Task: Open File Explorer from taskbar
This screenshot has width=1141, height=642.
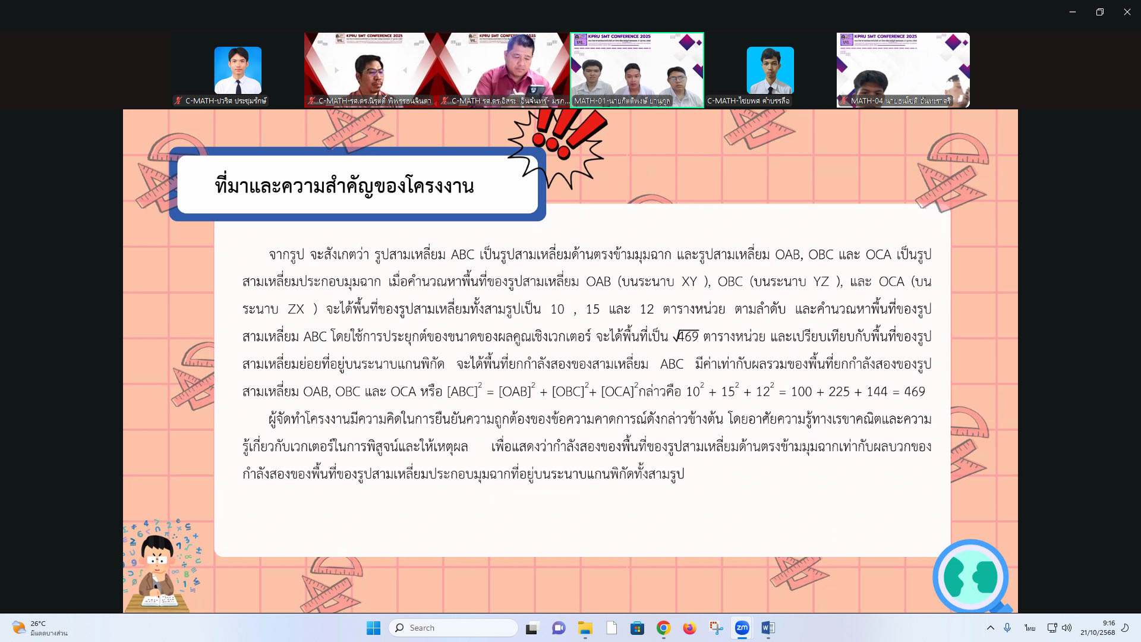Action: point(585,628)
